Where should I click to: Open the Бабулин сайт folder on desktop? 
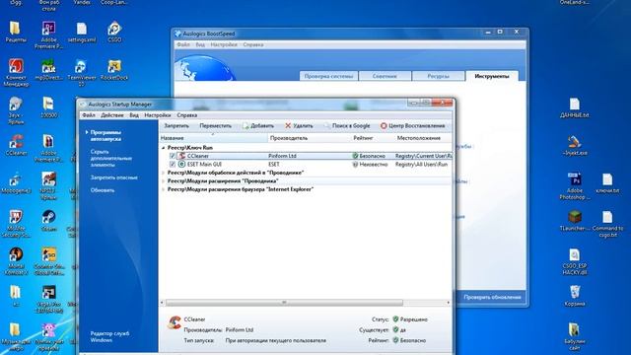click(x=574, y=336)
